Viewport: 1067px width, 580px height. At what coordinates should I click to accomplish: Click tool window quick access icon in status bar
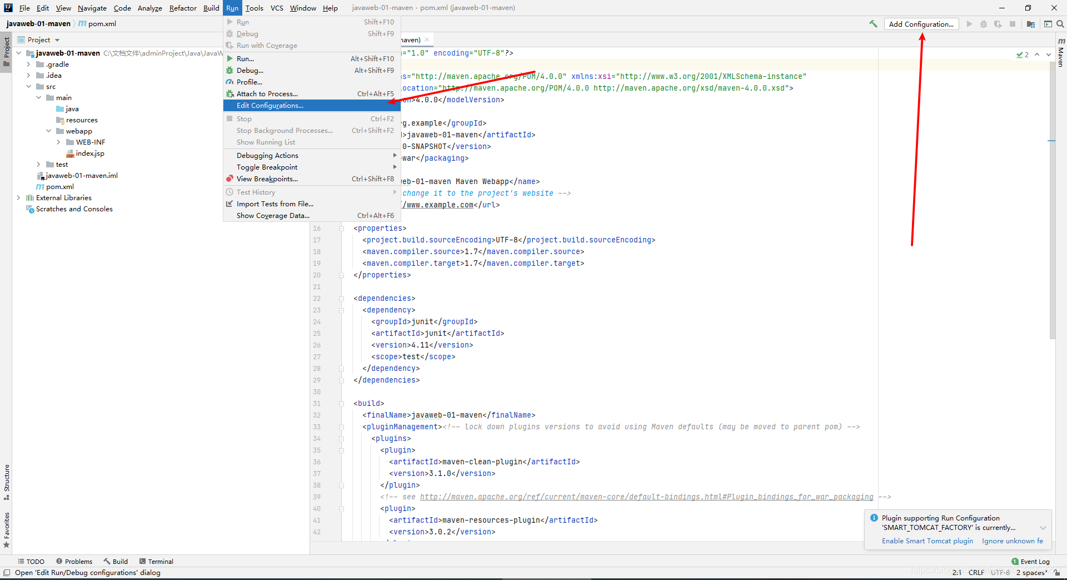[x=7, y=573]
